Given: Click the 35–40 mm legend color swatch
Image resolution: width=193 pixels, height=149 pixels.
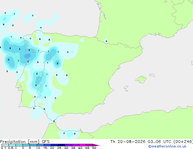Looking at the screenshot, I should pos(75,145).
